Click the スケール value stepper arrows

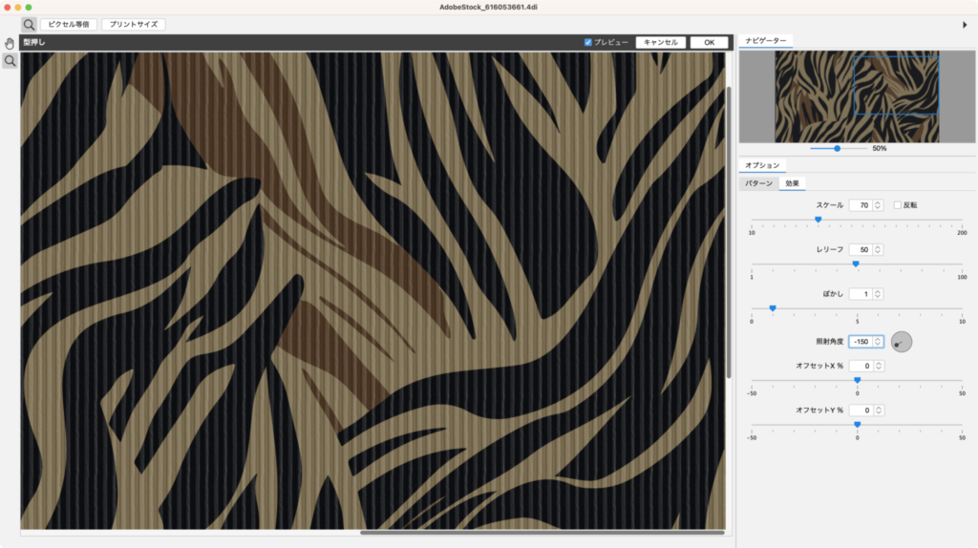[x=878, y=205]
